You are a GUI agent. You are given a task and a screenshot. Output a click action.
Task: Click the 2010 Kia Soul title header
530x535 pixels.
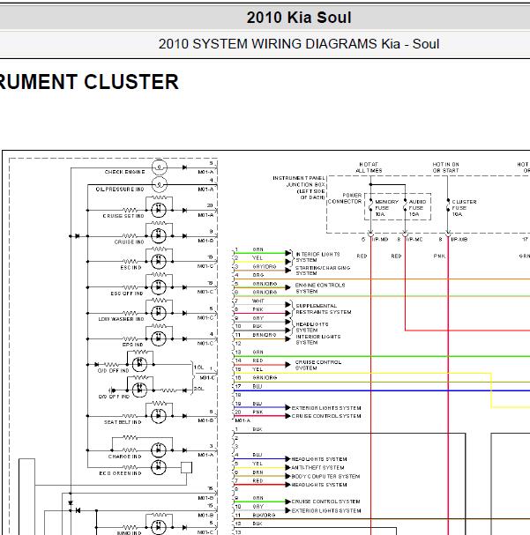coord(299,18)
